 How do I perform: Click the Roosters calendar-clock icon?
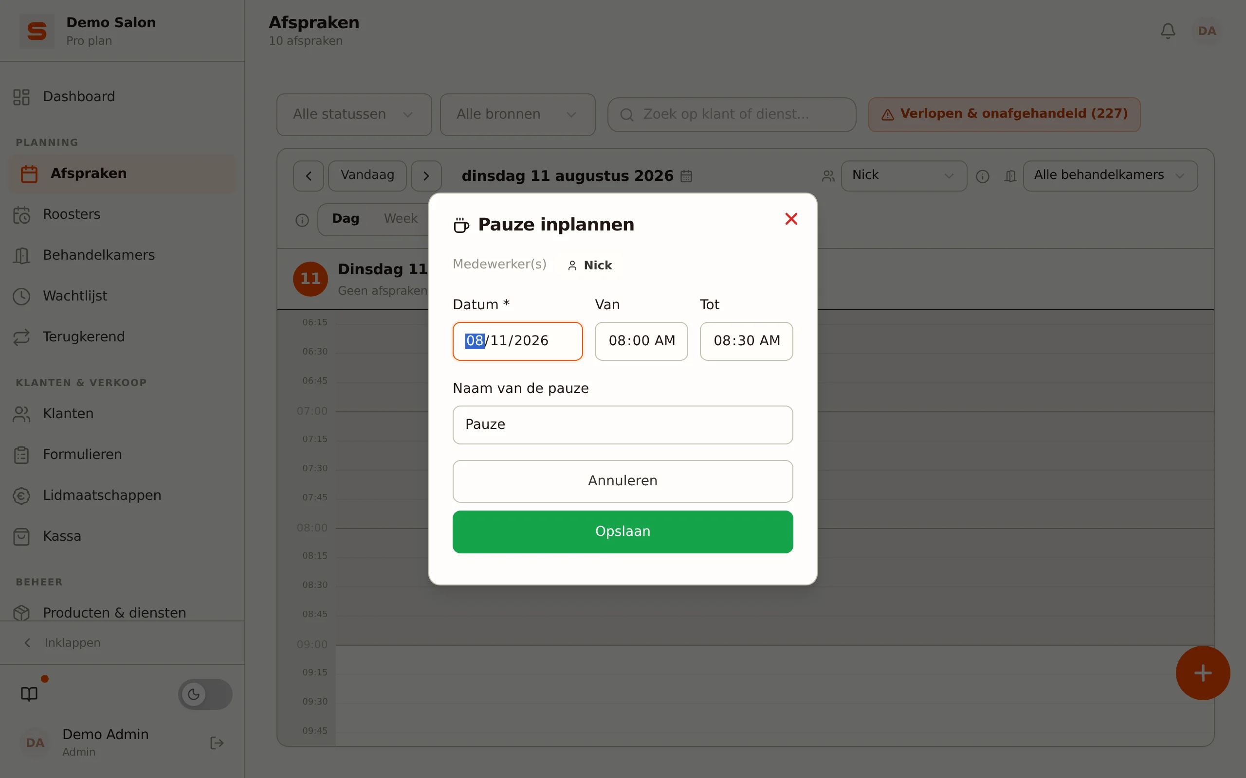click(x=21, y=214)
